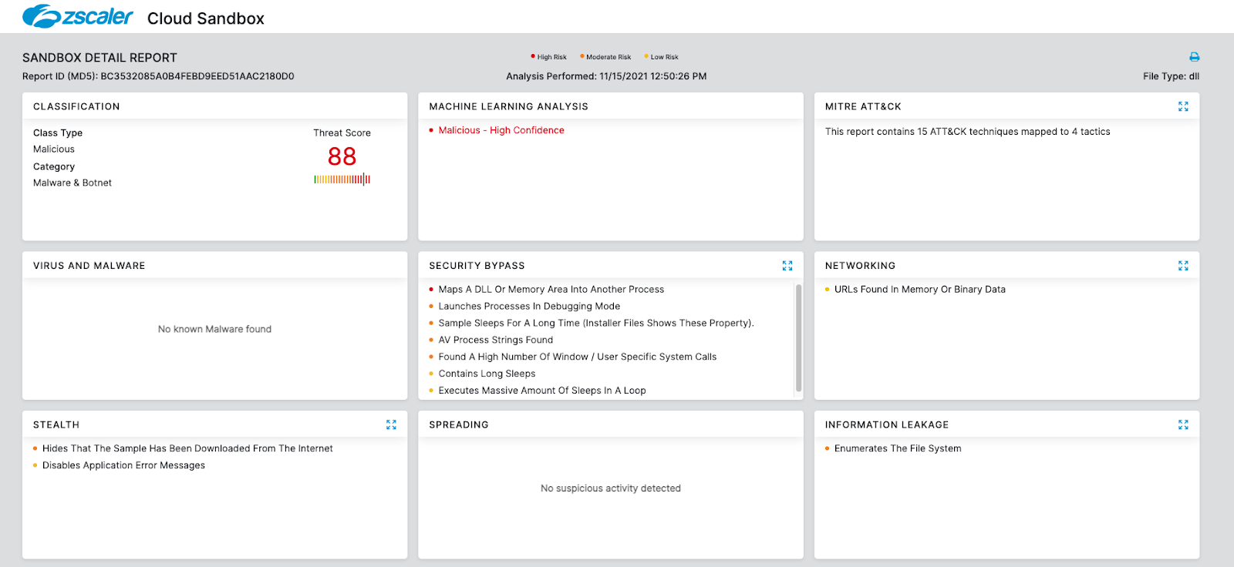Viewport: 1234px width, 567px height.
Task: Click Enumerates The File System entry
Action: (x=897, y=448)
